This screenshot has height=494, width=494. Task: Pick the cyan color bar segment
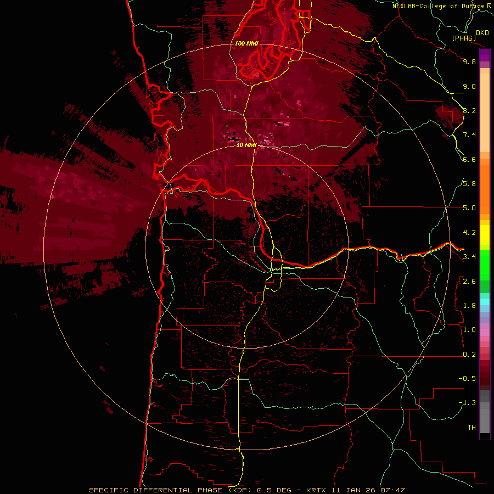pos(485,302)
